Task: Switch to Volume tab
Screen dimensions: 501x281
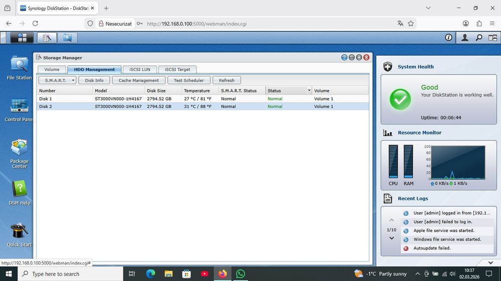Action: 52,69
